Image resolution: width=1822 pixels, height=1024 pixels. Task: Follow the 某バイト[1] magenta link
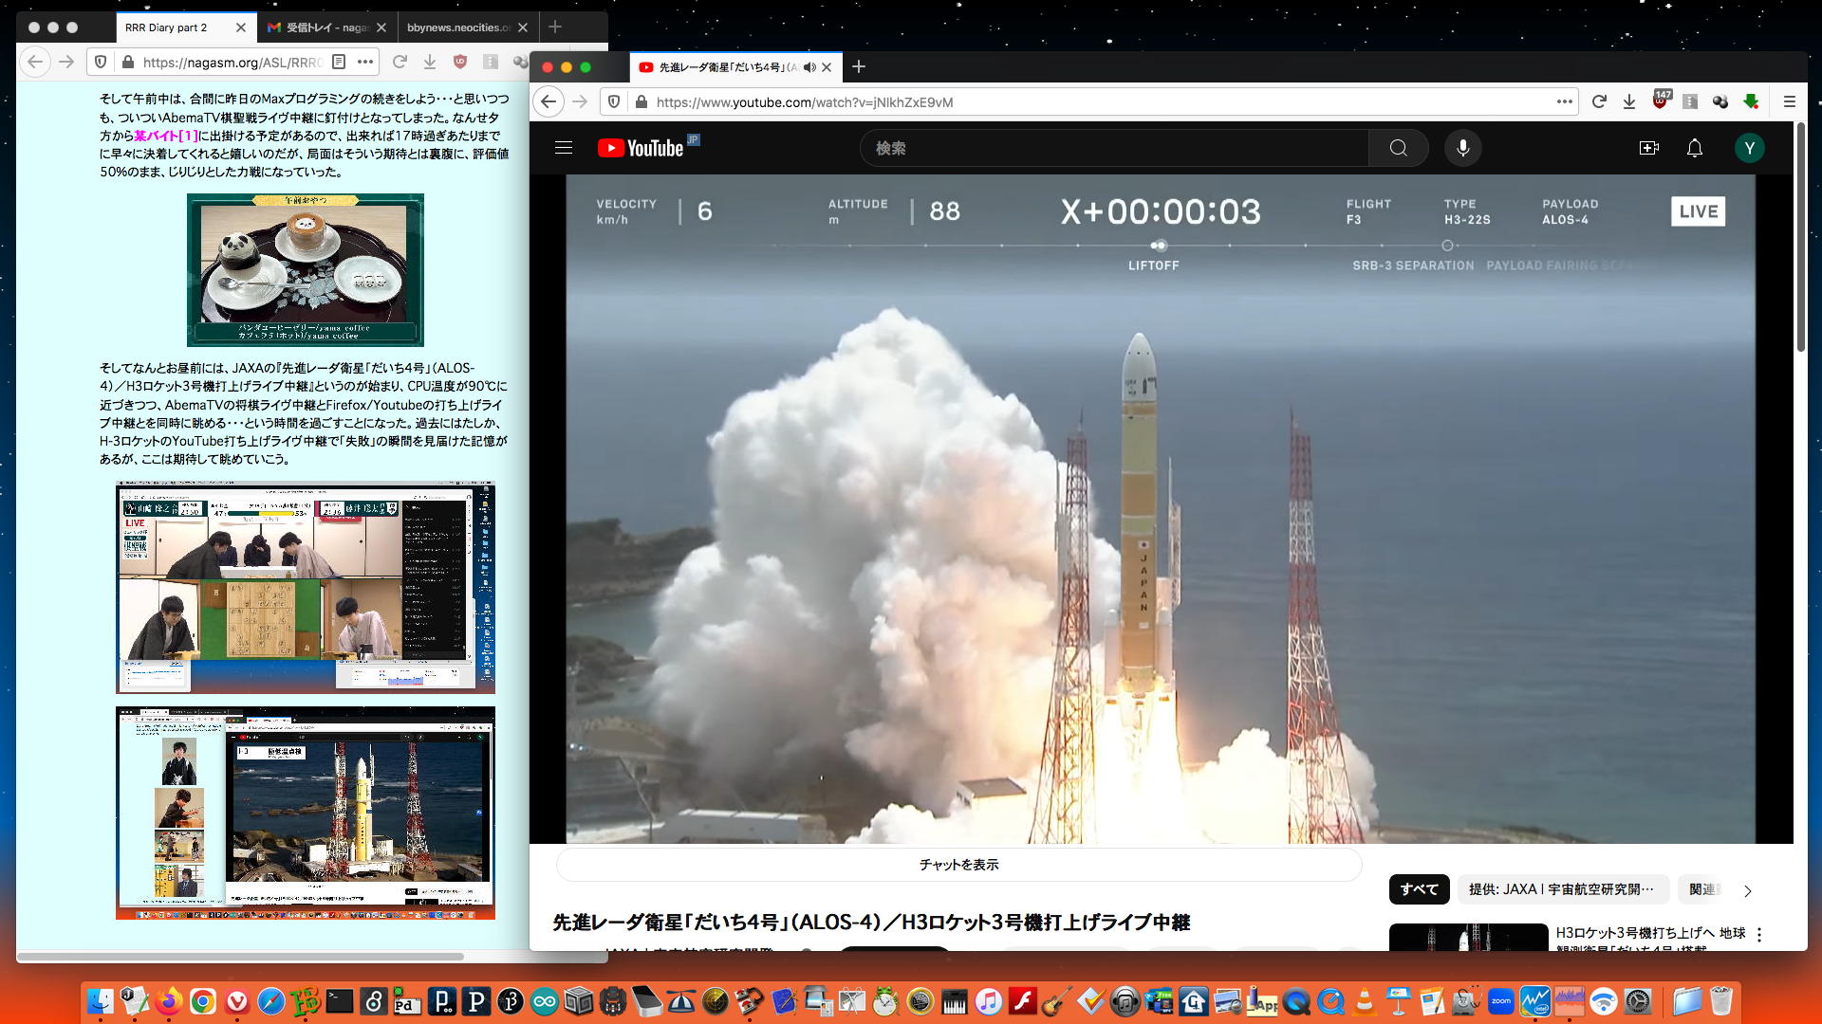[165, 136]
